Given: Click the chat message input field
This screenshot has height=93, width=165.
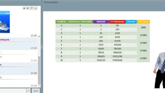Looking at the screenshot, I should point(13,91).
